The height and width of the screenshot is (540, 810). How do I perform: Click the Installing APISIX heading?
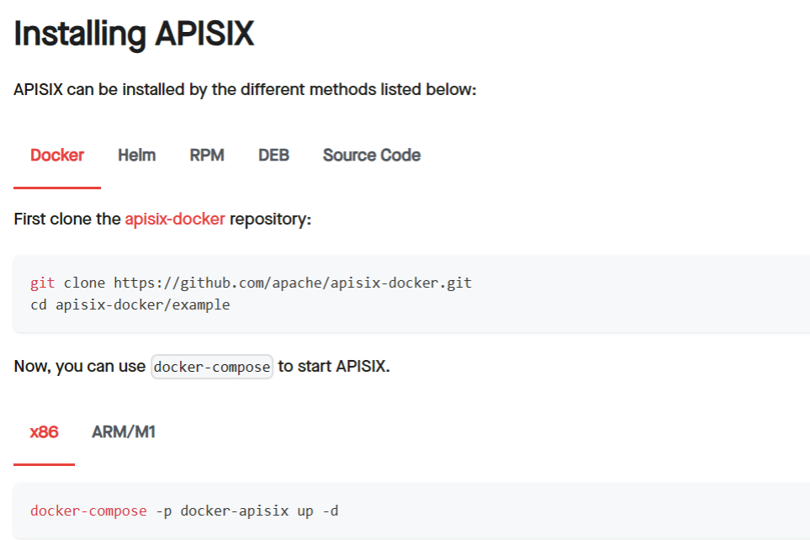[134, 34]
